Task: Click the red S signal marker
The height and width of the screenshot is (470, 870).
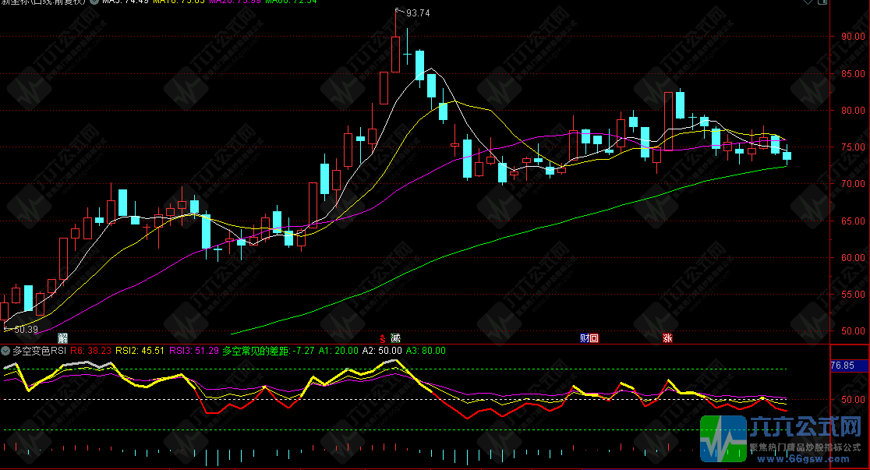Action: pyautogui.click(x=382, y=338)
